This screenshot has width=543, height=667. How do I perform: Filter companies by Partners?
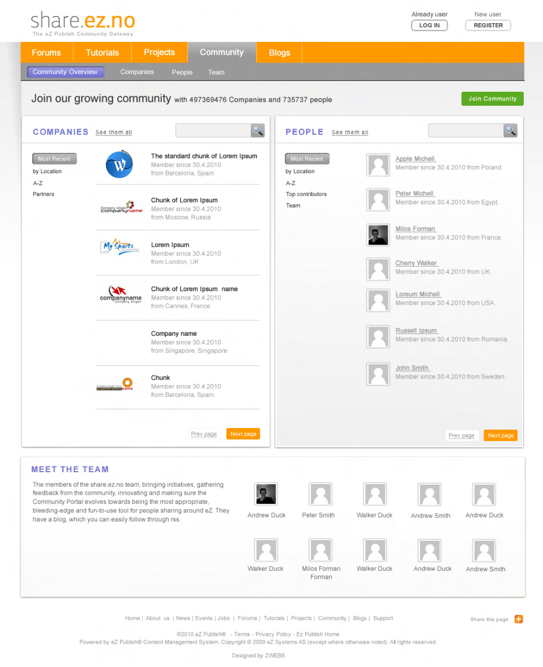pyautogui.click(x=44, y=194)
